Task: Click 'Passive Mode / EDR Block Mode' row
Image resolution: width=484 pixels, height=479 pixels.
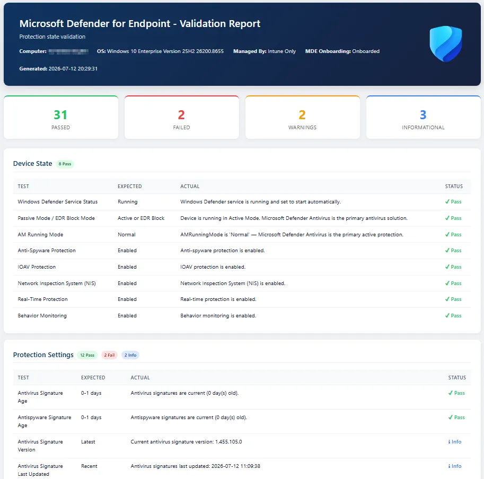Action: tap(242, 218)
